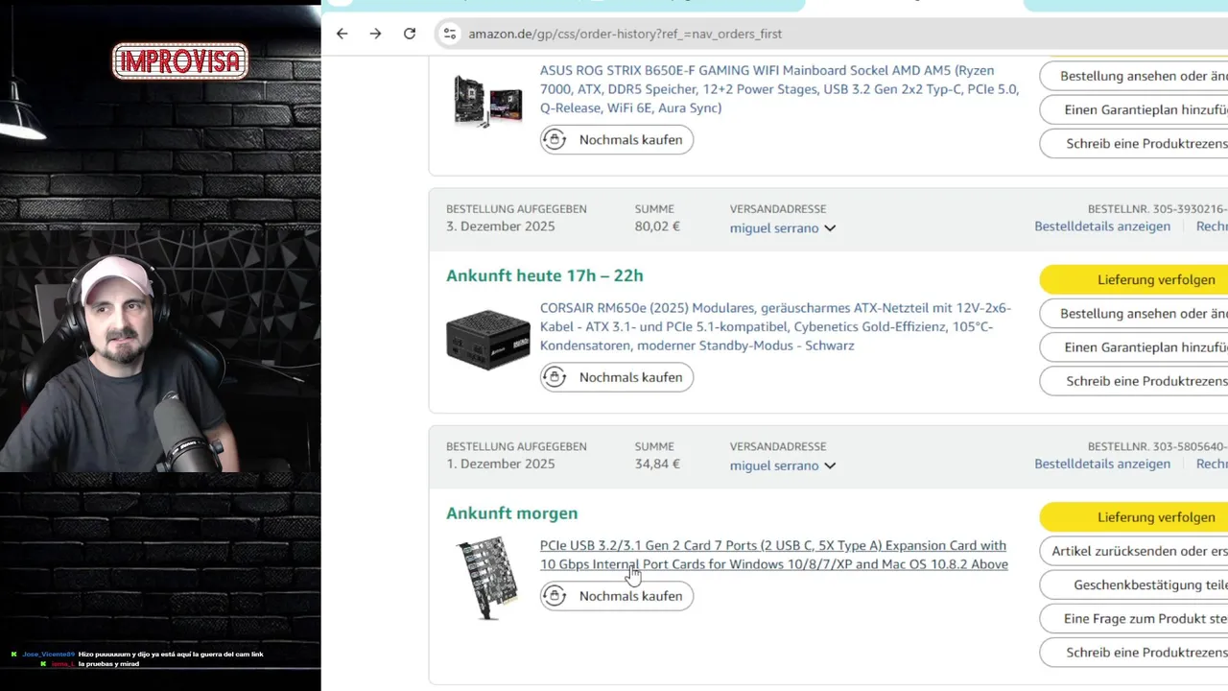Reload the Amazon order history page

pos(410,34)
